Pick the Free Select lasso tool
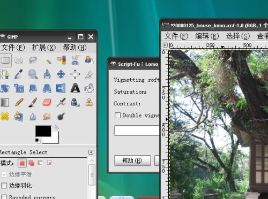Image resolution: width=268 pixels, height=199 pixels. click(x=33, y=60)
